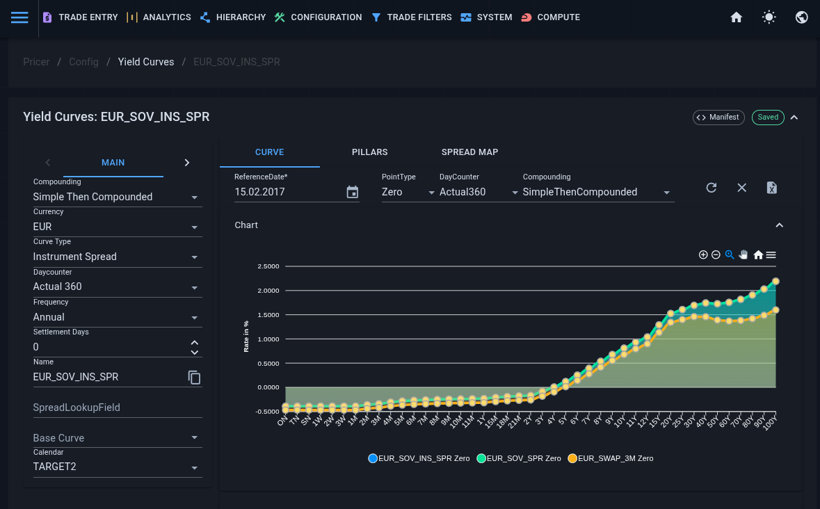
Task: Select the MAIN tab
Action: pyautogui.click(x=113, y=163)
